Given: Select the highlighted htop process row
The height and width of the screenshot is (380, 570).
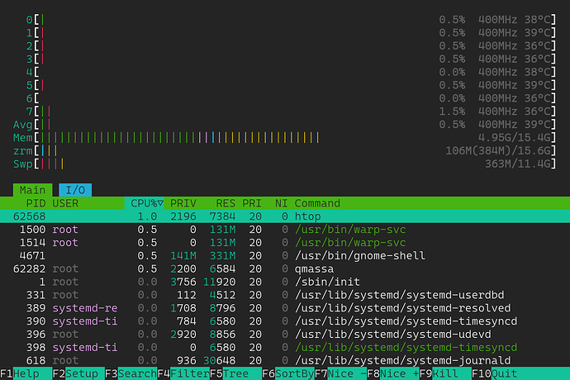Looking at the screenshot, I should click(285, 216).
